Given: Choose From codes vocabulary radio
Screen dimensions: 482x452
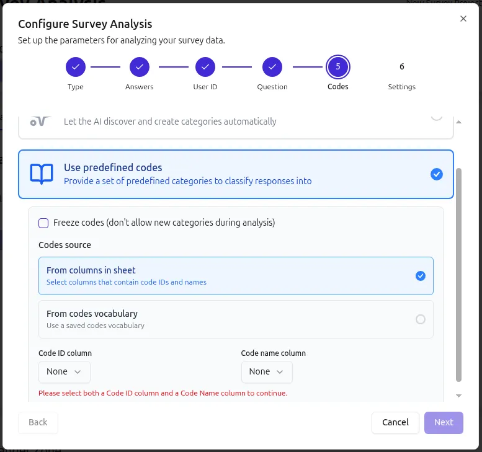Looking at the screenshot, I should 420,319.
